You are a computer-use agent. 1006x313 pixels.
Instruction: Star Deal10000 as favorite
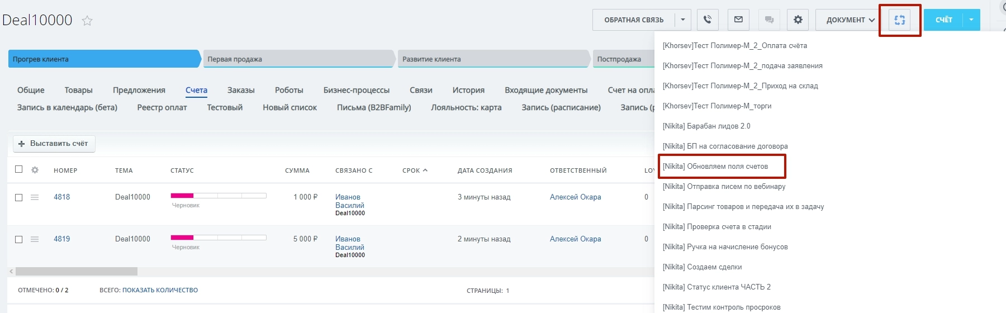pyautogui.click(x=87, y=21)
